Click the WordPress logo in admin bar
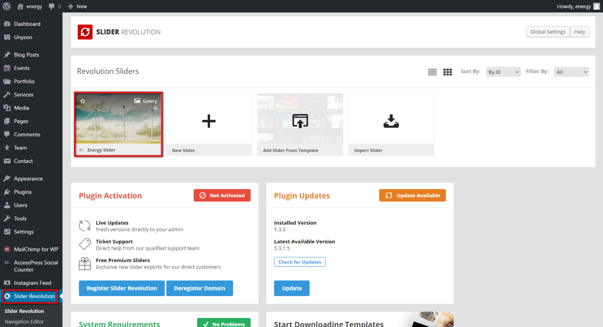603x327 pixels. tap(6, 6)
